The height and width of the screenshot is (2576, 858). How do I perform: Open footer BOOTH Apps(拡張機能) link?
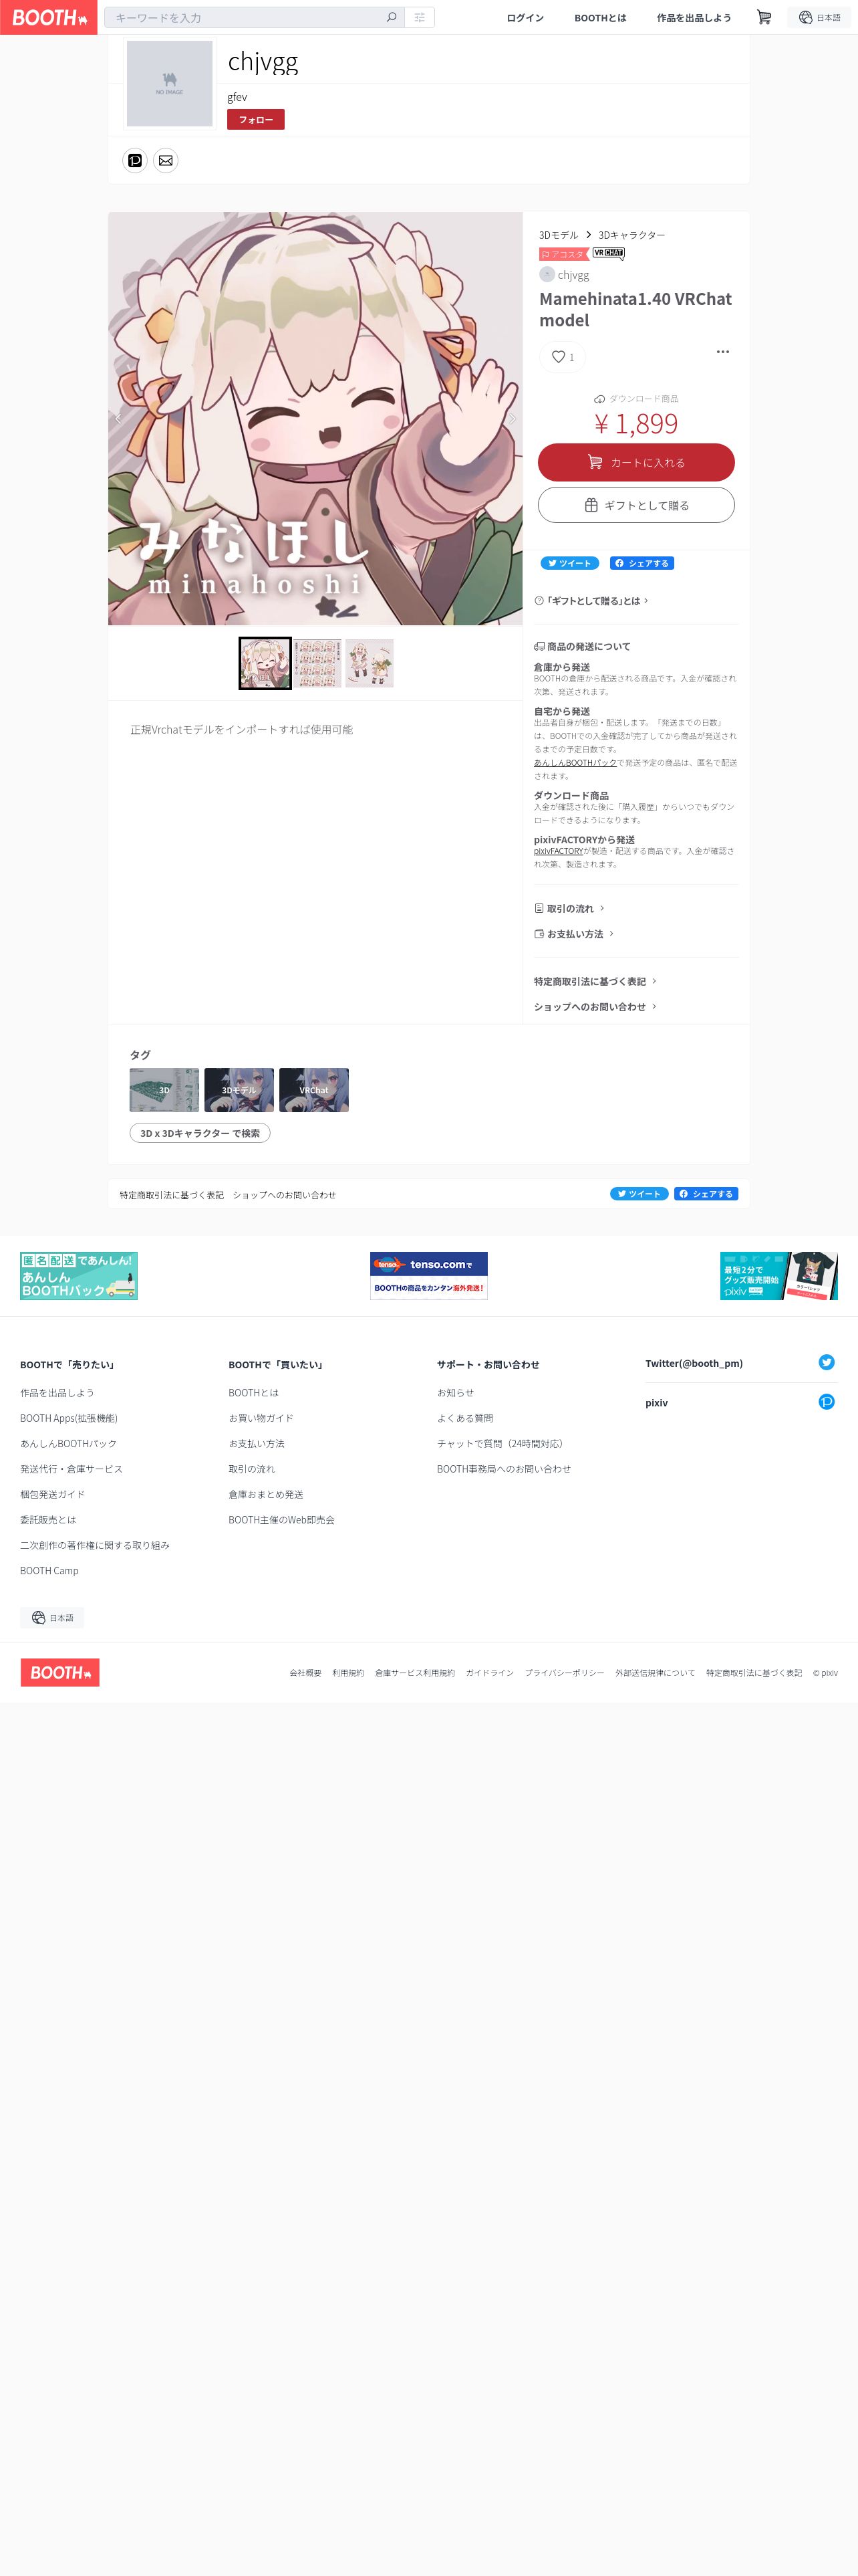click(x=69, y=1418)
